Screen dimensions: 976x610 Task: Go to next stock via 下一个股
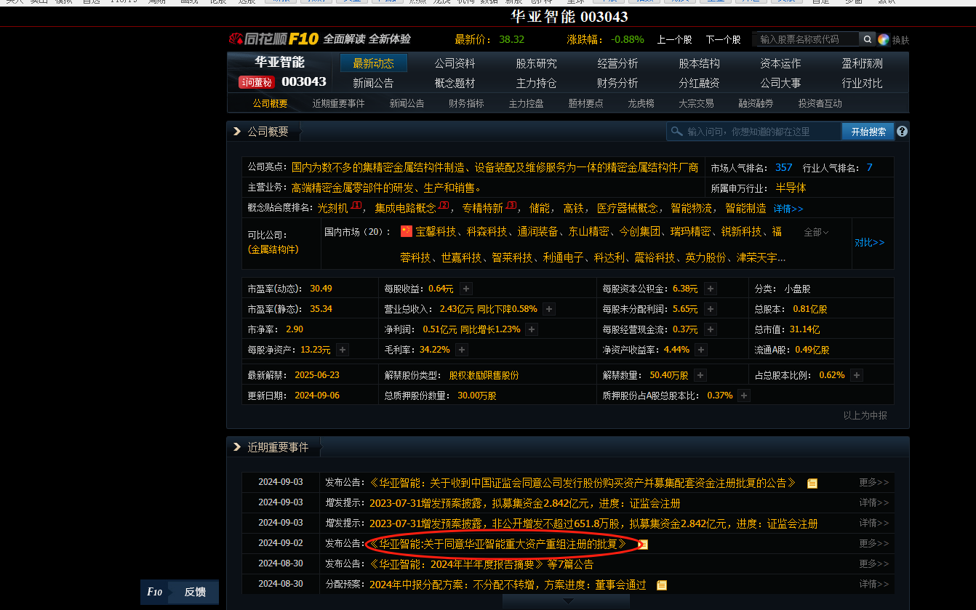[x=723, y=39]
